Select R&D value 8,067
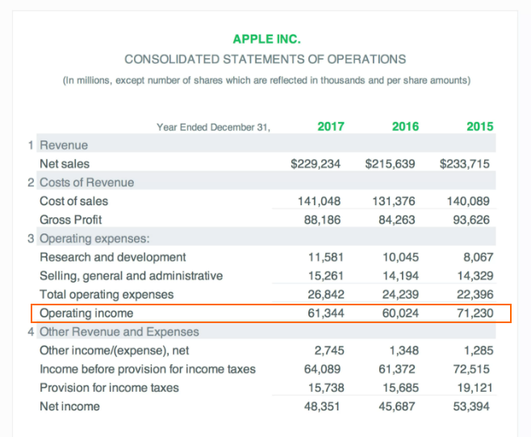The image size is (531, 437). [479, 257]
